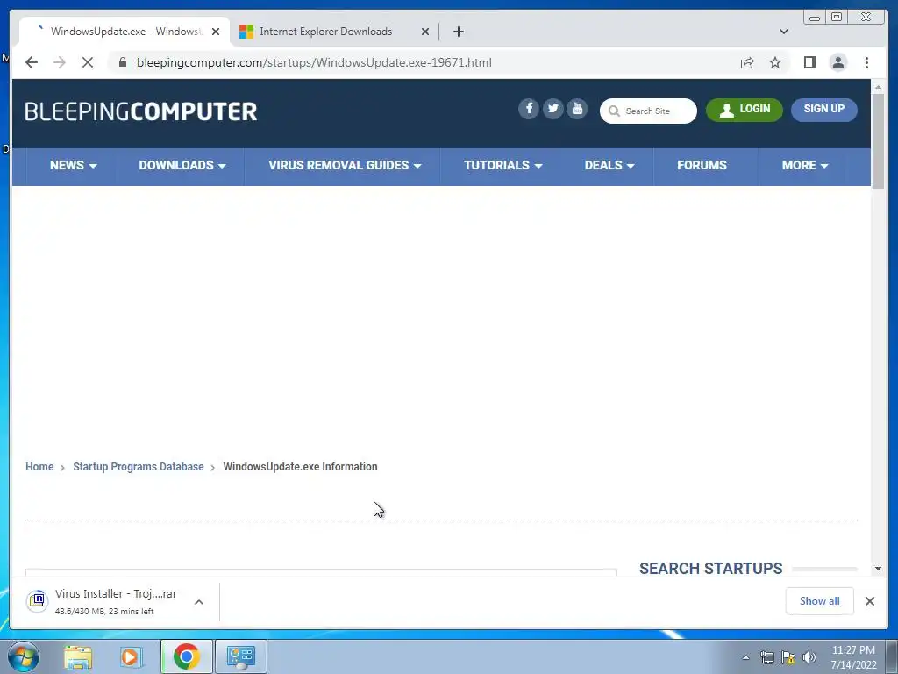Click the Virus Installer rar download item
The width and height of the screenshot is (898, 674).
[115, 601]
